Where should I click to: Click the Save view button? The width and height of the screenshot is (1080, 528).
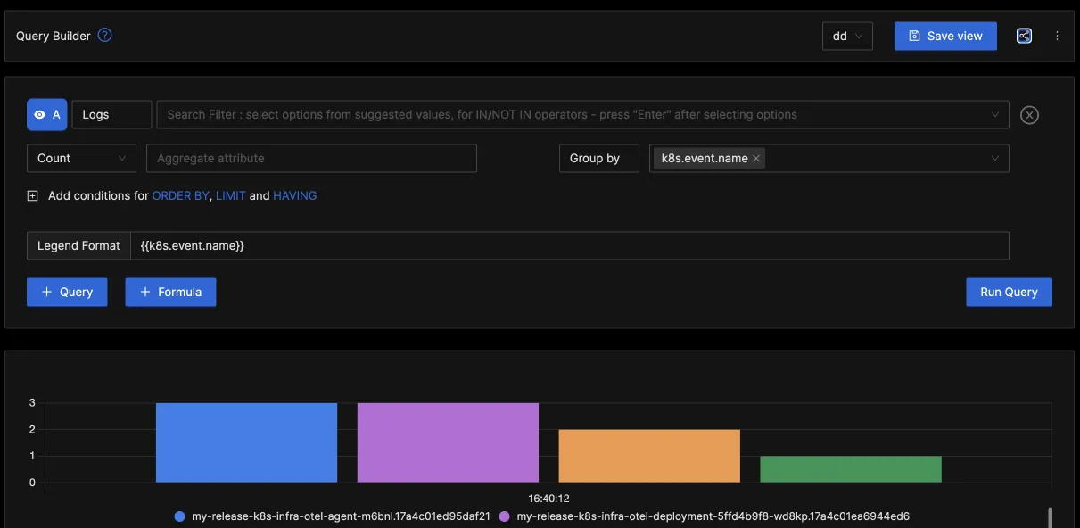click(945, 36)
